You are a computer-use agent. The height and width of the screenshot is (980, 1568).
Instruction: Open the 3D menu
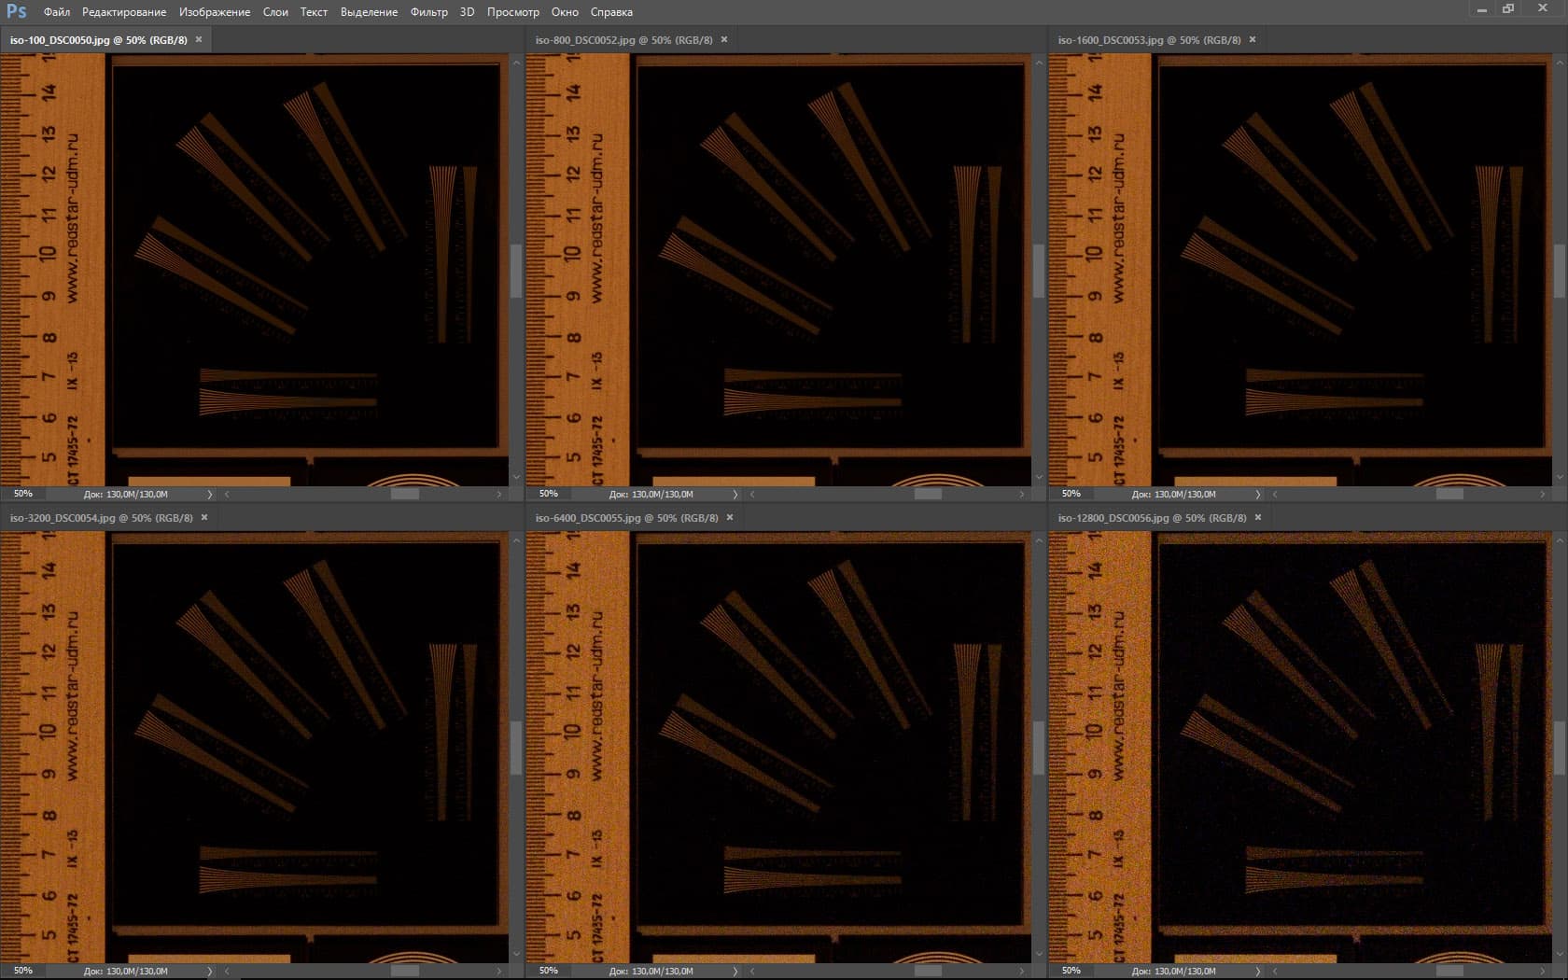point(467,12)
